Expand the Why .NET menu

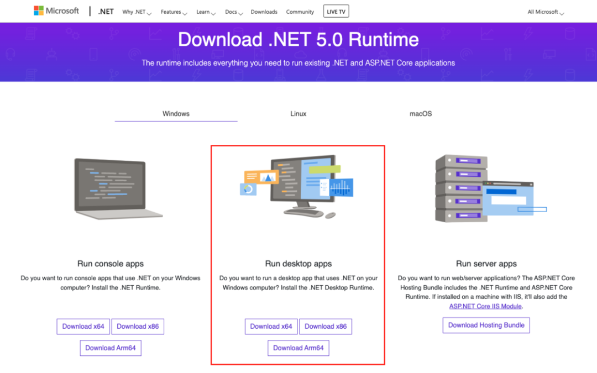(137, 12)
